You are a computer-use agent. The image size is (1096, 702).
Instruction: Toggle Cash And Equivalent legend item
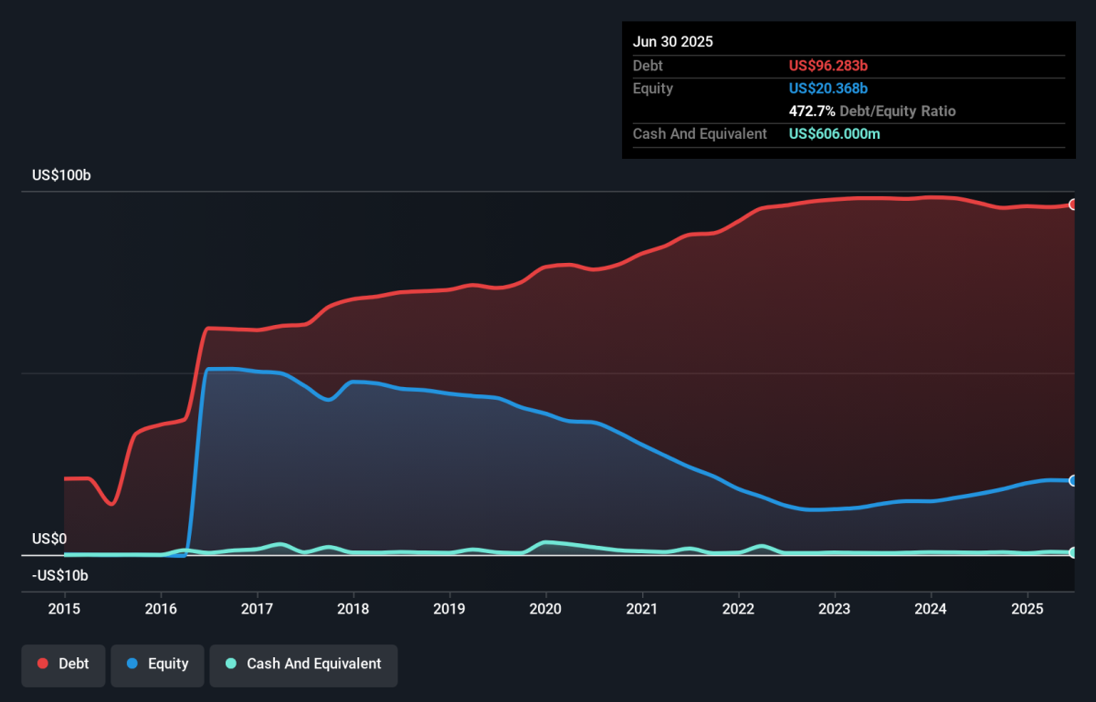coord(303,664)
